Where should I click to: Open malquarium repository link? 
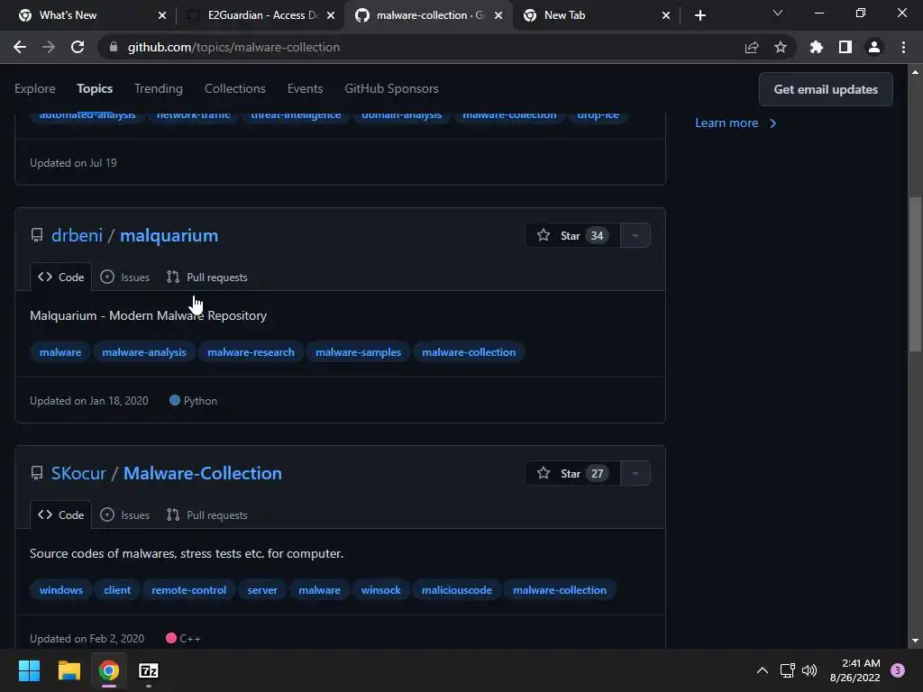(x=169, y=235)
